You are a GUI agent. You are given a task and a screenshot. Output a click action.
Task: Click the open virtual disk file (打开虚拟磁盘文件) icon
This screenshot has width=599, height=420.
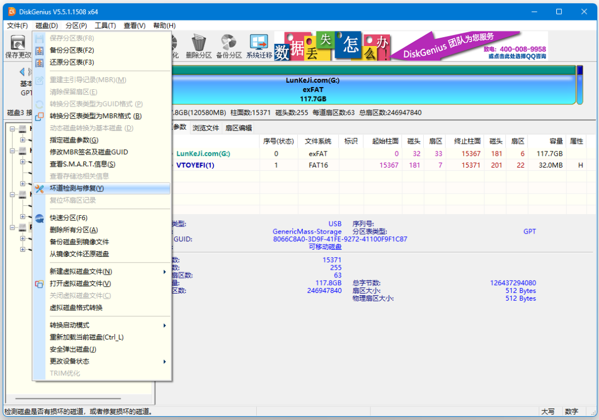(39, 284)
